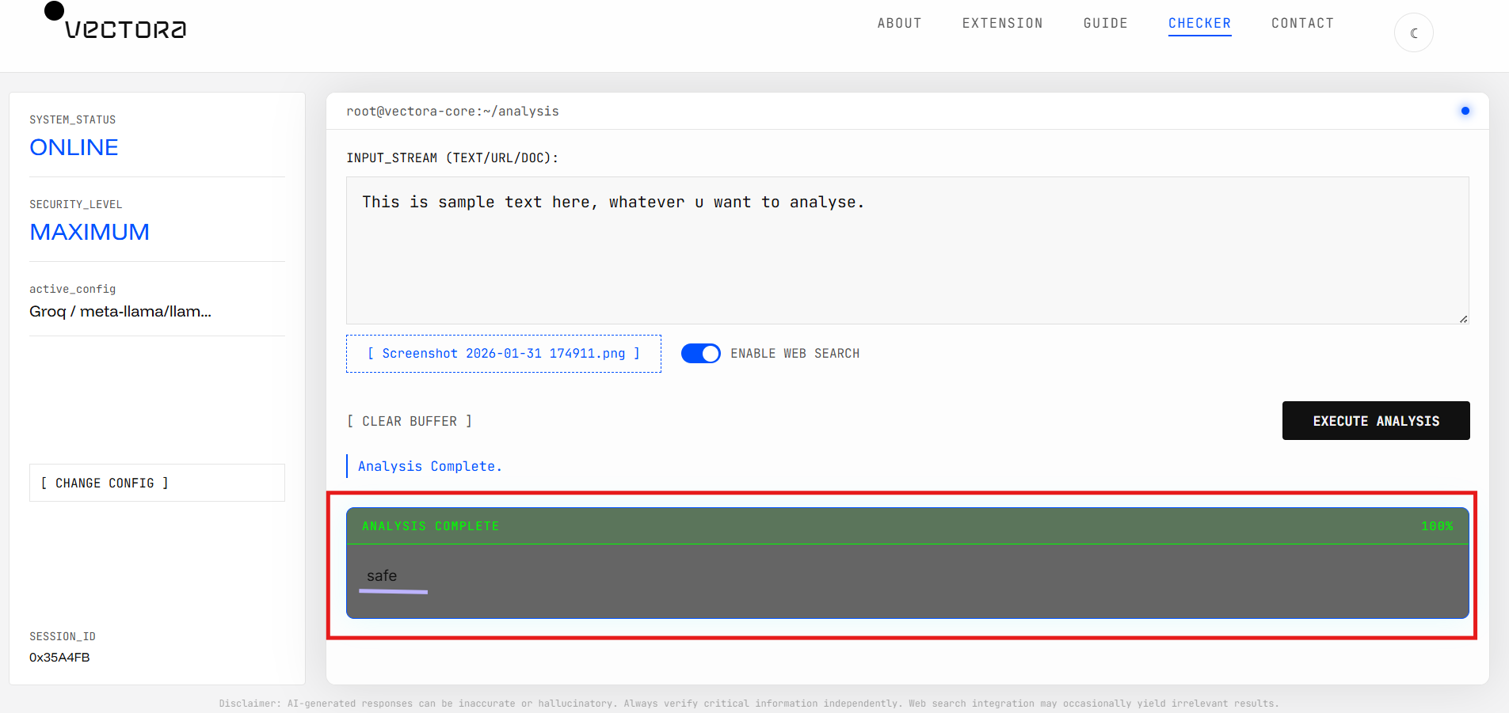Click the session ID value 0x35A4FB
The width and height of the screenshot is (1509, 713).
pos(59,658)
